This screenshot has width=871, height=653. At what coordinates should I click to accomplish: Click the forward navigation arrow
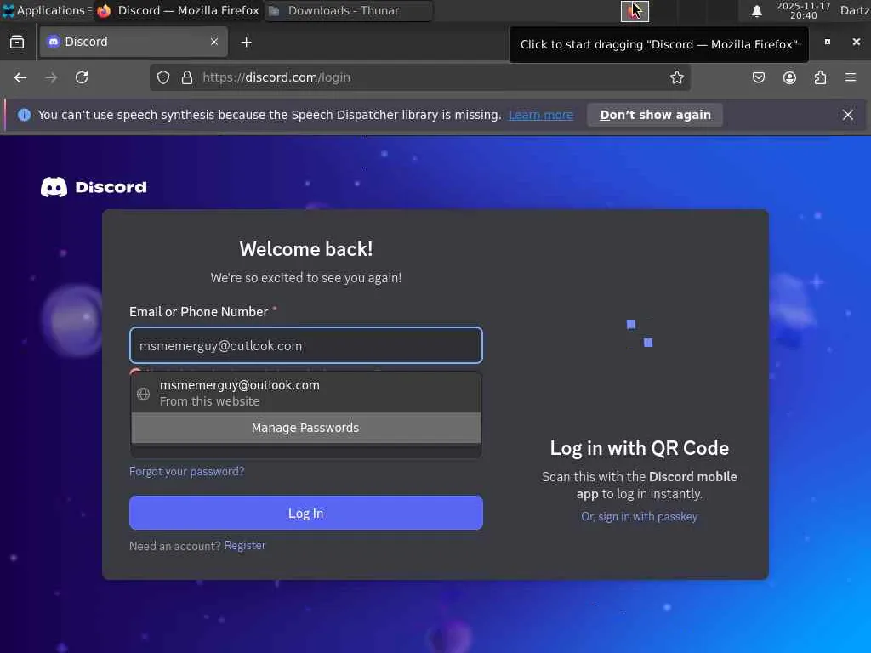pyautogui.click(x=51, y=77)
